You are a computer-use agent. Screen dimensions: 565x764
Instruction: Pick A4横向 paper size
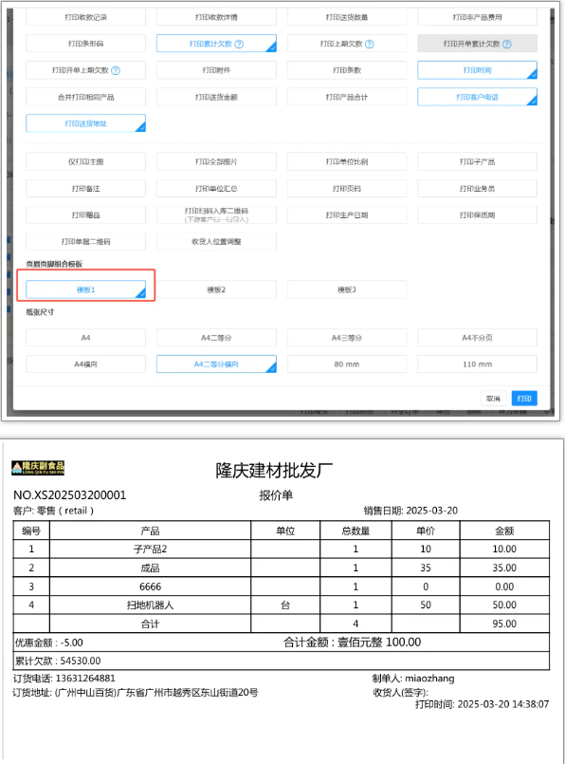pos(85,364)
